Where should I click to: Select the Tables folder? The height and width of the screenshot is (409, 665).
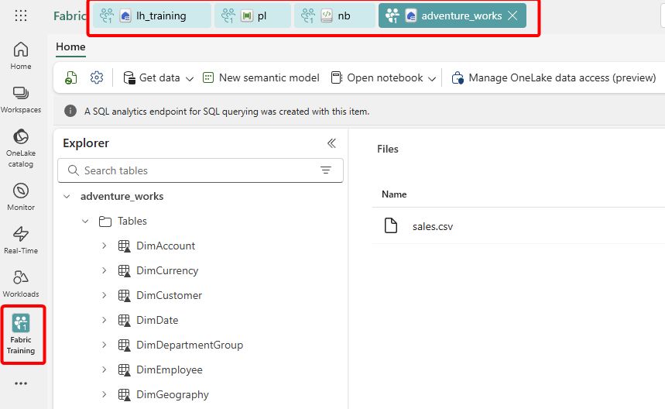pos(123,221)
